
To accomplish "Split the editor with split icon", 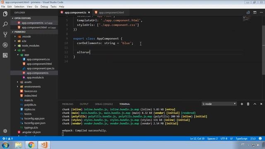I will (255, 12).
